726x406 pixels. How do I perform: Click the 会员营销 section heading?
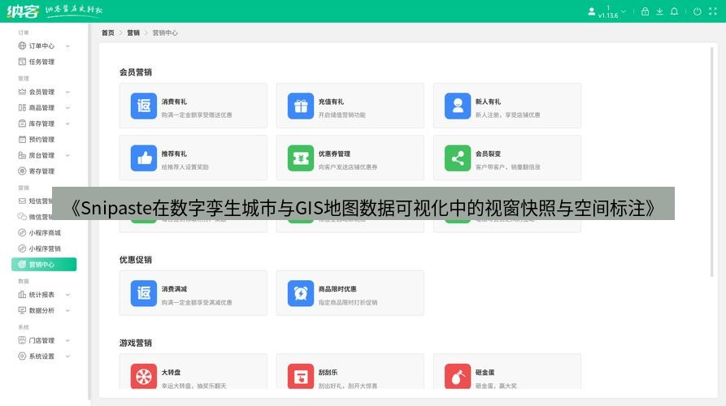(x=136, y=72)
